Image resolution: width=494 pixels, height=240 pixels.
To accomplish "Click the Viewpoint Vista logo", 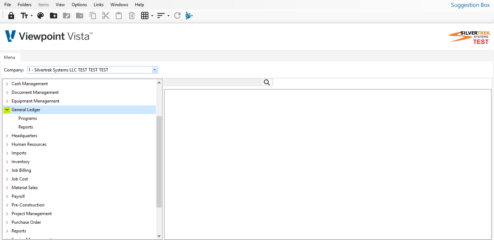I will pos(49,36).
